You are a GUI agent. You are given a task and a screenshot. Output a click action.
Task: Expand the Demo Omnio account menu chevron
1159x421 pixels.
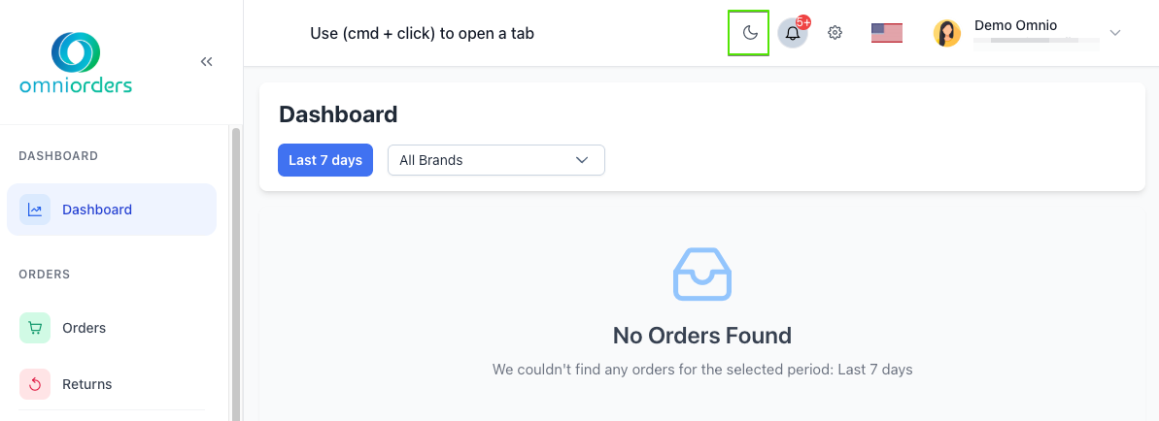(x=1115, y=33)
